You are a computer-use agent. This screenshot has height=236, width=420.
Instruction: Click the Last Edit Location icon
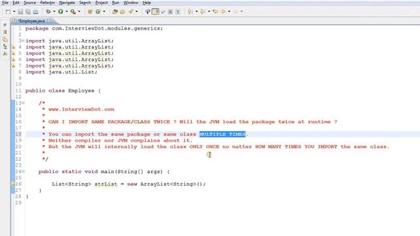coord(215,12)
